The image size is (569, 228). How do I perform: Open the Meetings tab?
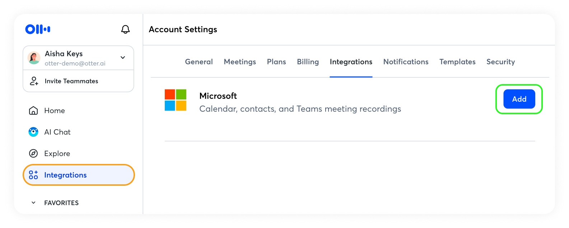point(240,62)
